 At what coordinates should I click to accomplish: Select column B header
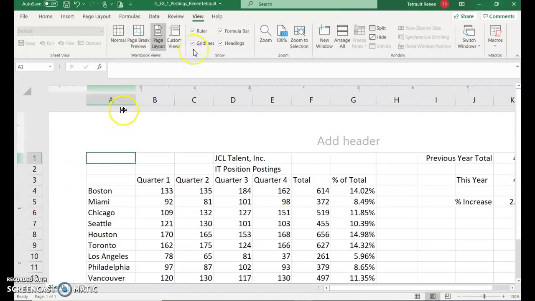(x=155, y=100)
